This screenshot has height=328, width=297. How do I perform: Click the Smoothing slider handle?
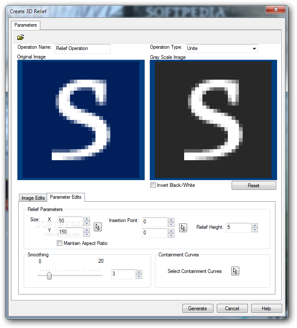49,275
